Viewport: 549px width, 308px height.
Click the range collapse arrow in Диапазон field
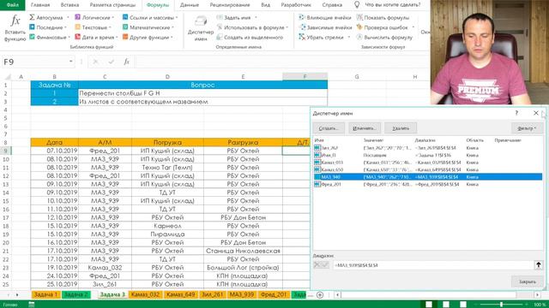click(x=538, y=265)
